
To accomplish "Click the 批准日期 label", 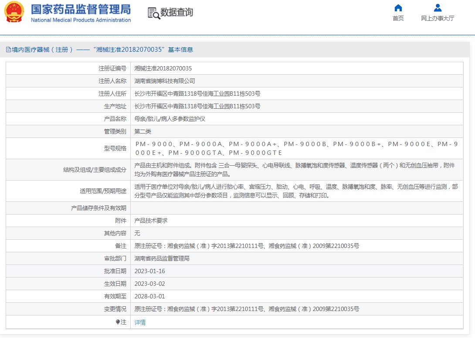I will 115,271.
